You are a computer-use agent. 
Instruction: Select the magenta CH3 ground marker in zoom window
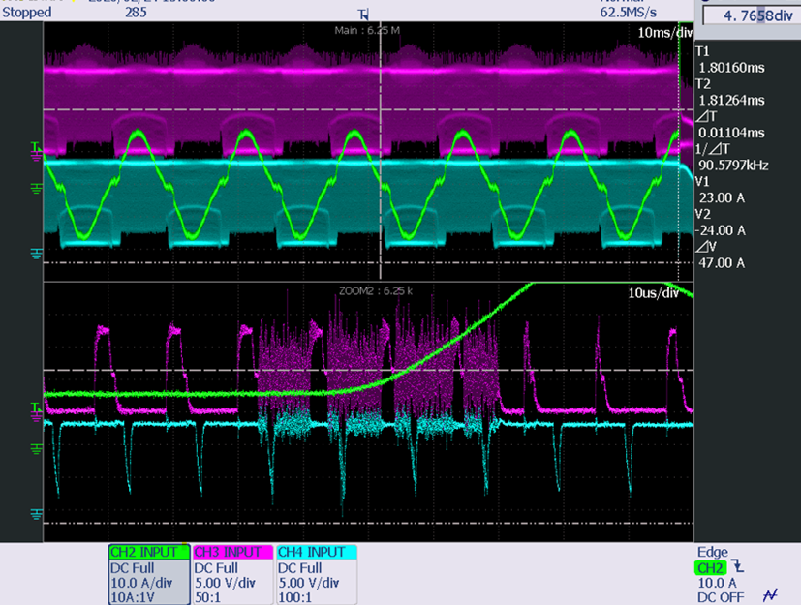[x=36, y=417]
